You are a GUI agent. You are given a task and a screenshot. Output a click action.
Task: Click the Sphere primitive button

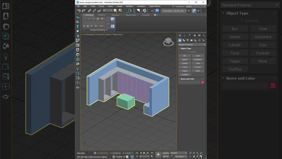pyautogui.click(x=185, y=60)
